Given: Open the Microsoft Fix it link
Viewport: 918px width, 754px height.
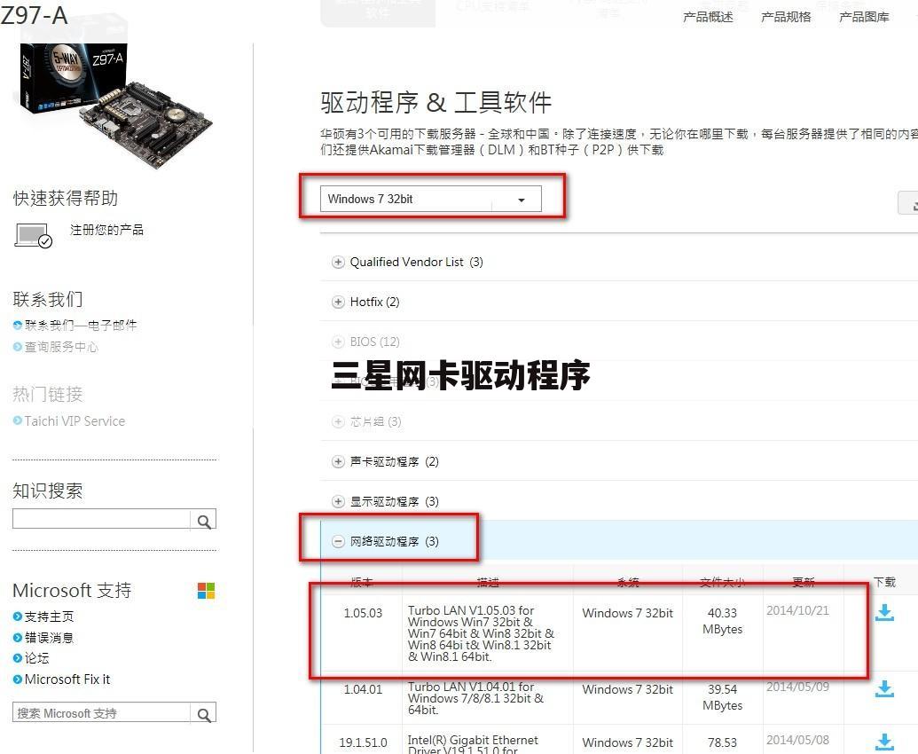Looking at the screenshot, I should 67,679.
